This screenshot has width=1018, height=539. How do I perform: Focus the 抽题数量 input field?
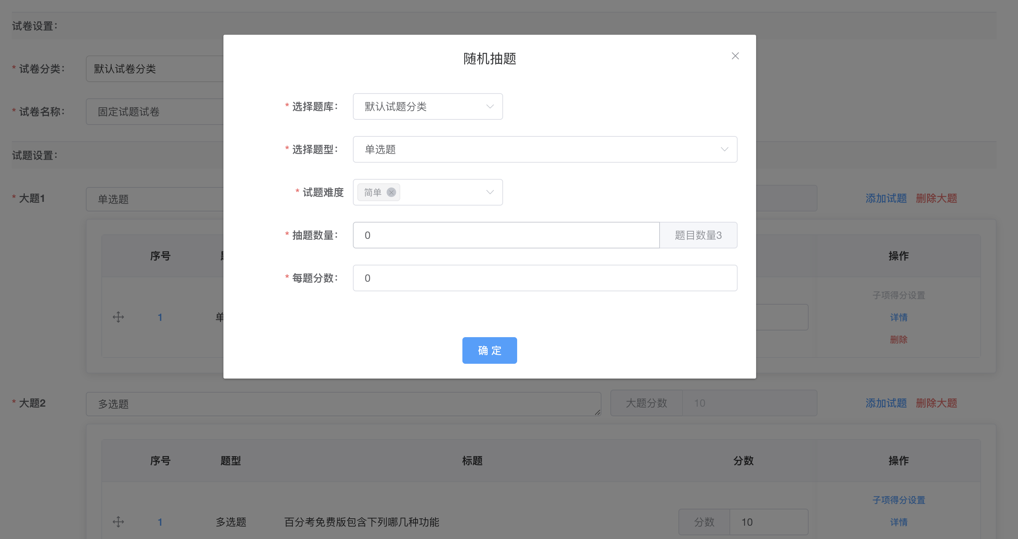[x=506, y=235]
